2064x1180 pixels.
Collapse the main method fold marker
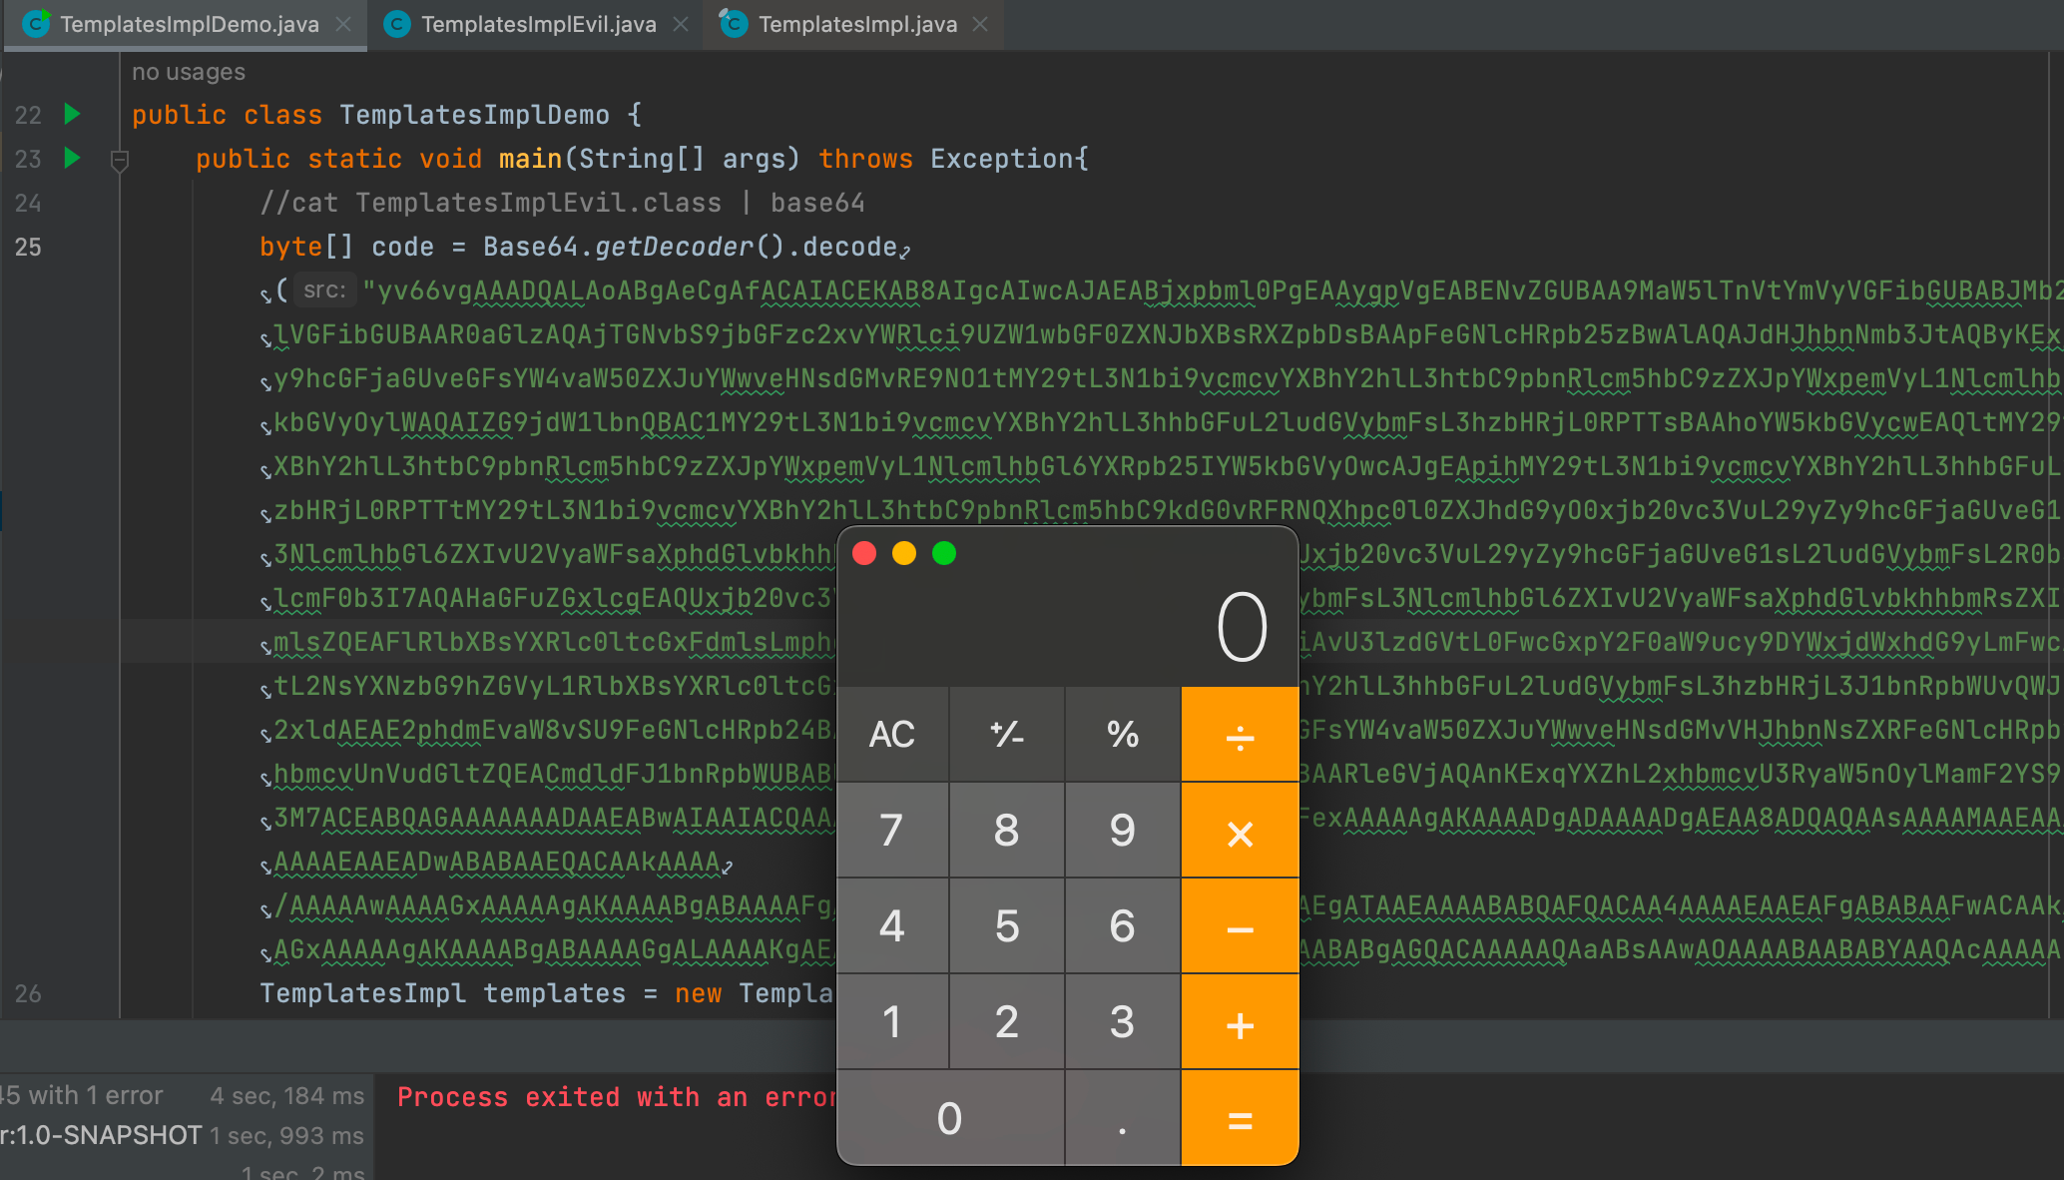120,160
